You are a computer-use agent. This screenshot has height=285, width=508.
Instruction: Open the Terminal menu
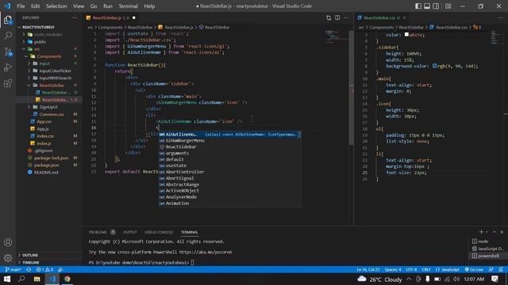128,6
